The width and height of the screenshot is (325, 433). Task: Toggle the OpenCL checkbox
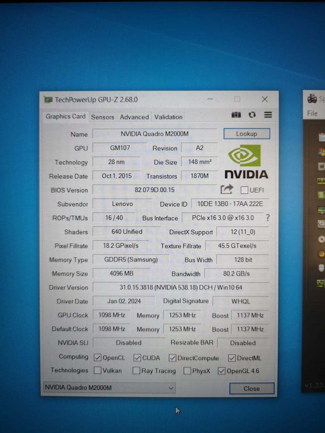click(97, 357)
